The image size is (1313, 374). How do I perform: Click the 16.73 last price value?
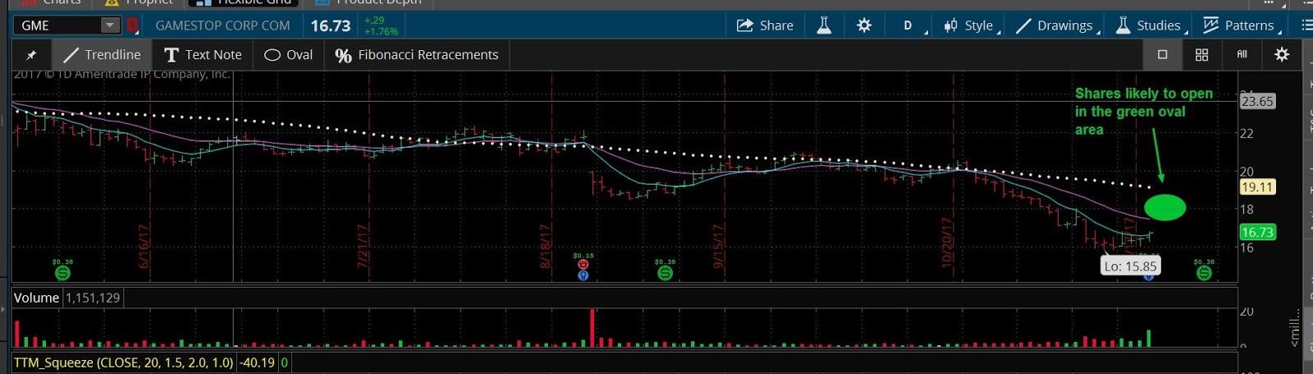click(331, 25)
